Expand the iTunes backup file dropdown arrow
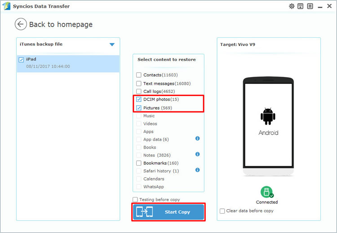This screenshot has height=233, width=337. pyautogui.click(x=112, y=44)
